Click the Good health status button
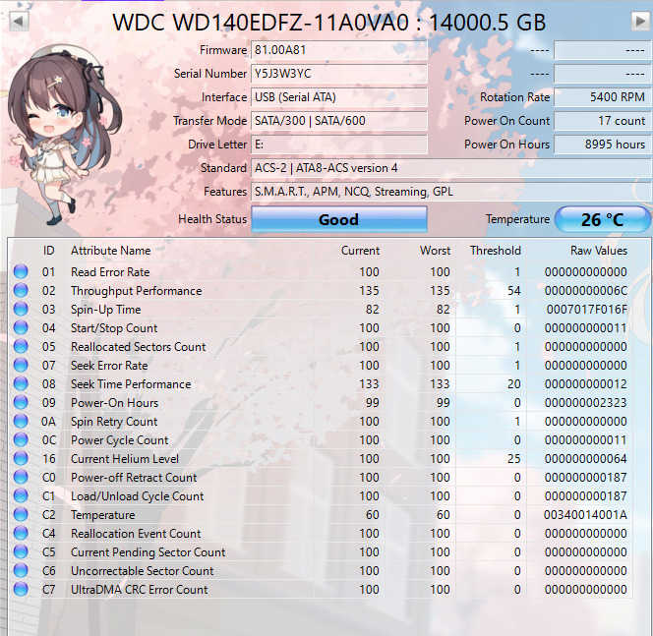653x636 pixels. tap(339, 219)
